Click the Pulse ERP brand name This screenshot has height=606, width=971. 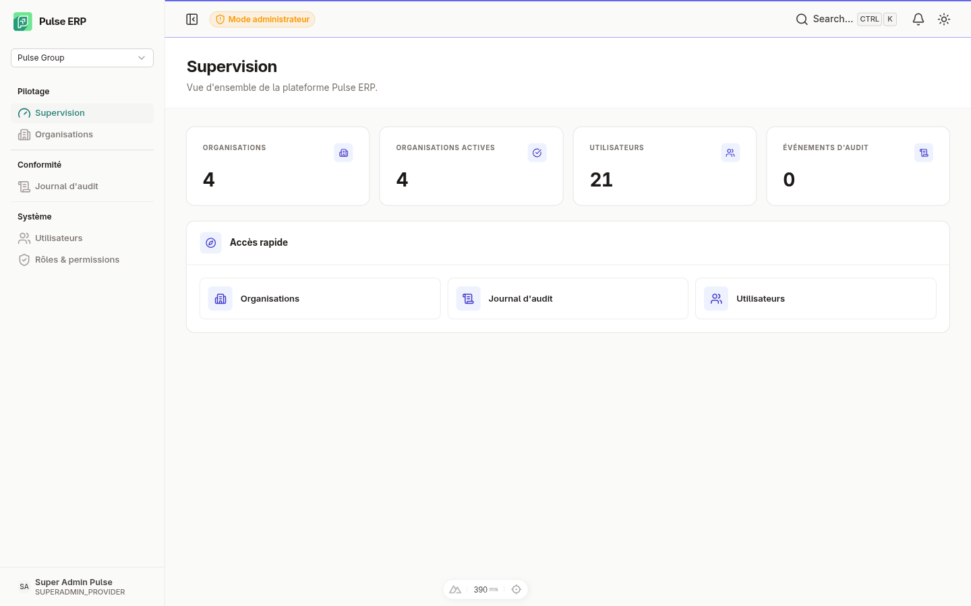click(x=63, y=22)
